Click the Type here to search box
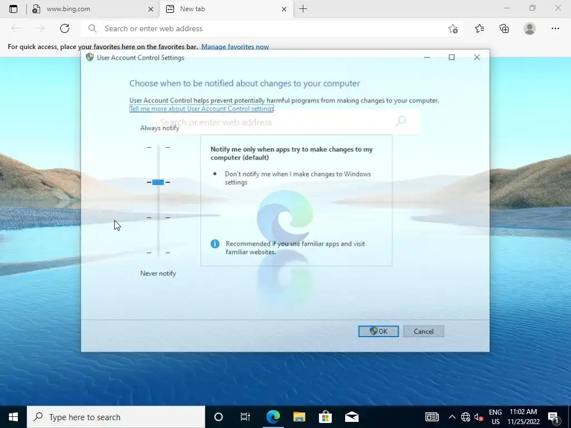The width and height of the screenshot is (571, 428). (116, 417)
